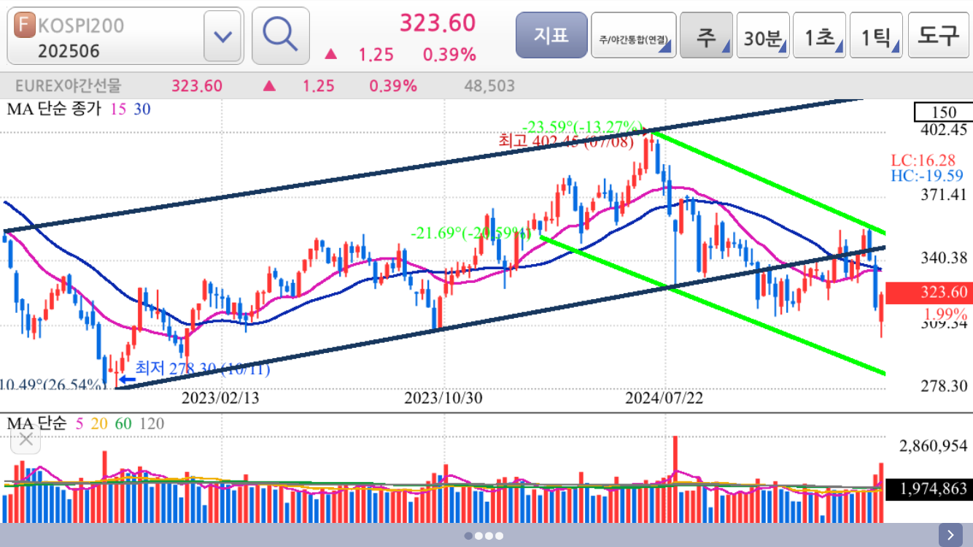The image size is (973, 547).
Task: Select the 1틱 tick interval
Action: pyautogui.click(x=876, y=36)
